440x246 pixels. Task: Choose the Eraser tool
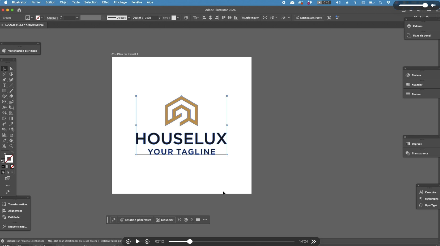click(11, 96)
